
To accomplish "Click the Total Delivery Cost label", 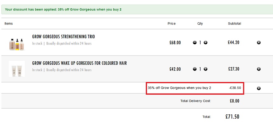I will click(196, 101).
